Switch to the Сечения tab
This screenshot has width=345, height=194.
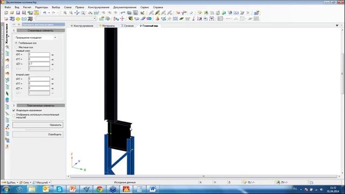pyautogui.click(x=128, y=26)
